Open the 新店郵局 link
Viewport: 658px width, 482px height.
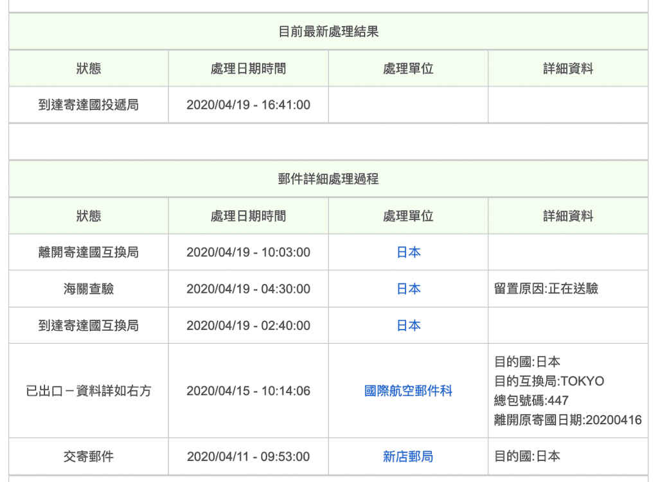pos(409,456)
